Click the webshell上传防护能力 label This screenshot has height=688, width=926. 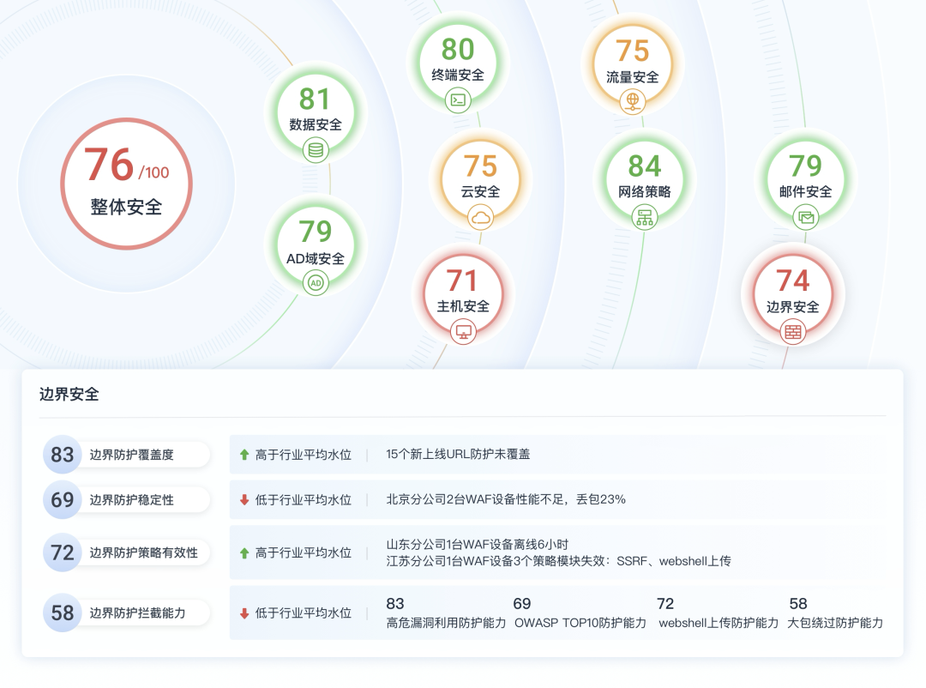tap(719, 623)
